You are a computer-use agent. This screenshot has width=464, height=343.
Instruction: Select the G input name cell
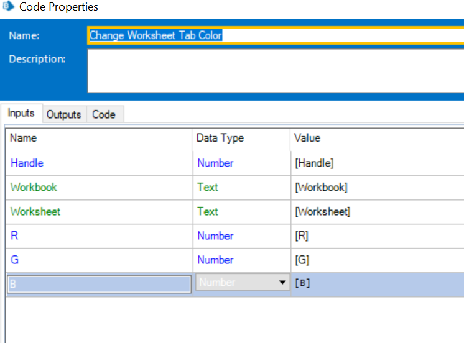[14, 260]
